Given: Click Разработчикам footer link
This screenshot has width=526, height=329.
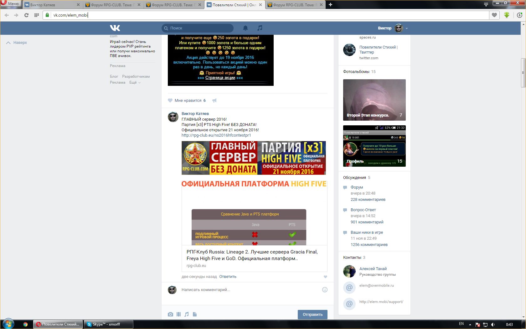Looking at the screenshot, I should pos(136,76).
